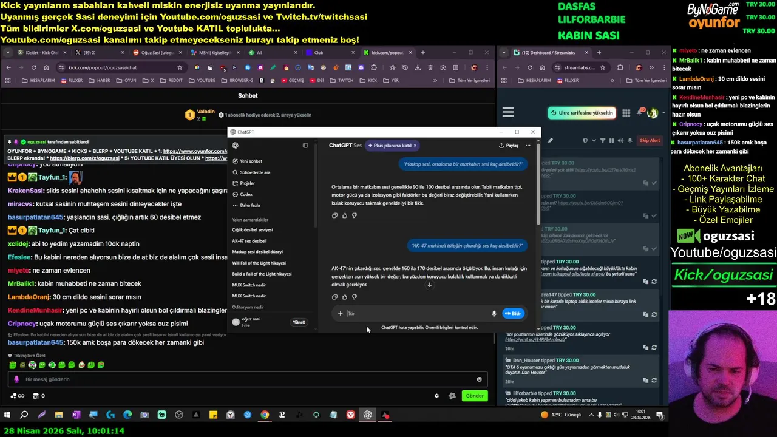This screenshot has height=437, width=777.
Task: Click plus attach button in ChatGPT composer
Action: click(x=340, y=313)
